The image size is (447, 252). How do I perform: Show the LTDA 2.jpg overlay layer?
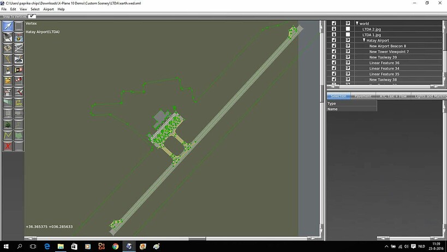(x=348, y=29)
